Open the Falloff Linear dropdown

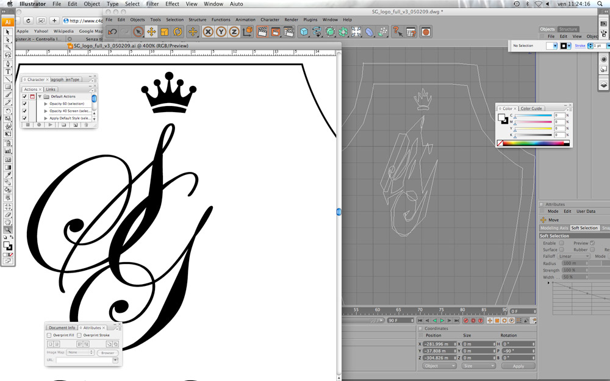point(574,257)
